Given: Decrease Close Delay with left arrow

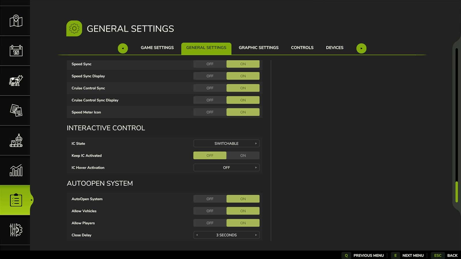Looking at the screenshot, I should pyautogui.click(x=197, y=235).
